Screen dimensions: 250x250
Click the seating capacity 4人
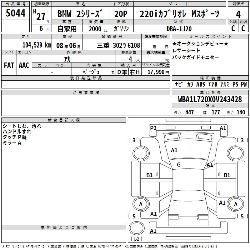click(134, 59)
